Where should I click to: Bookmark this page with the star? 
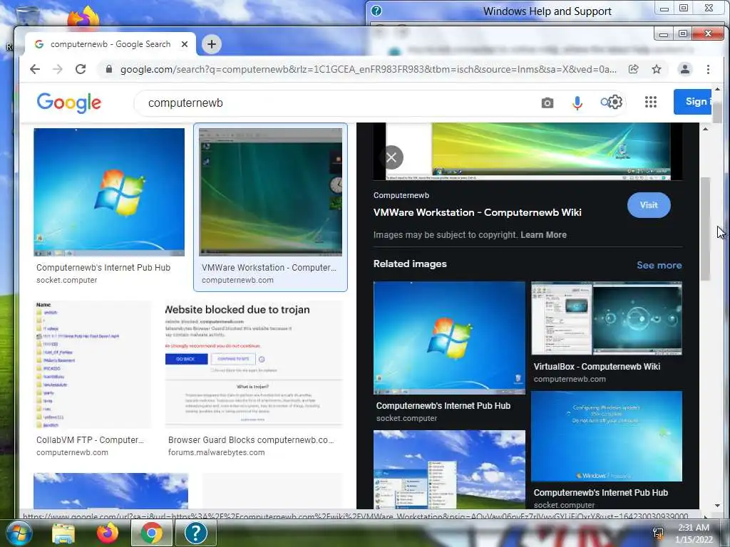(x=657, y=69)
